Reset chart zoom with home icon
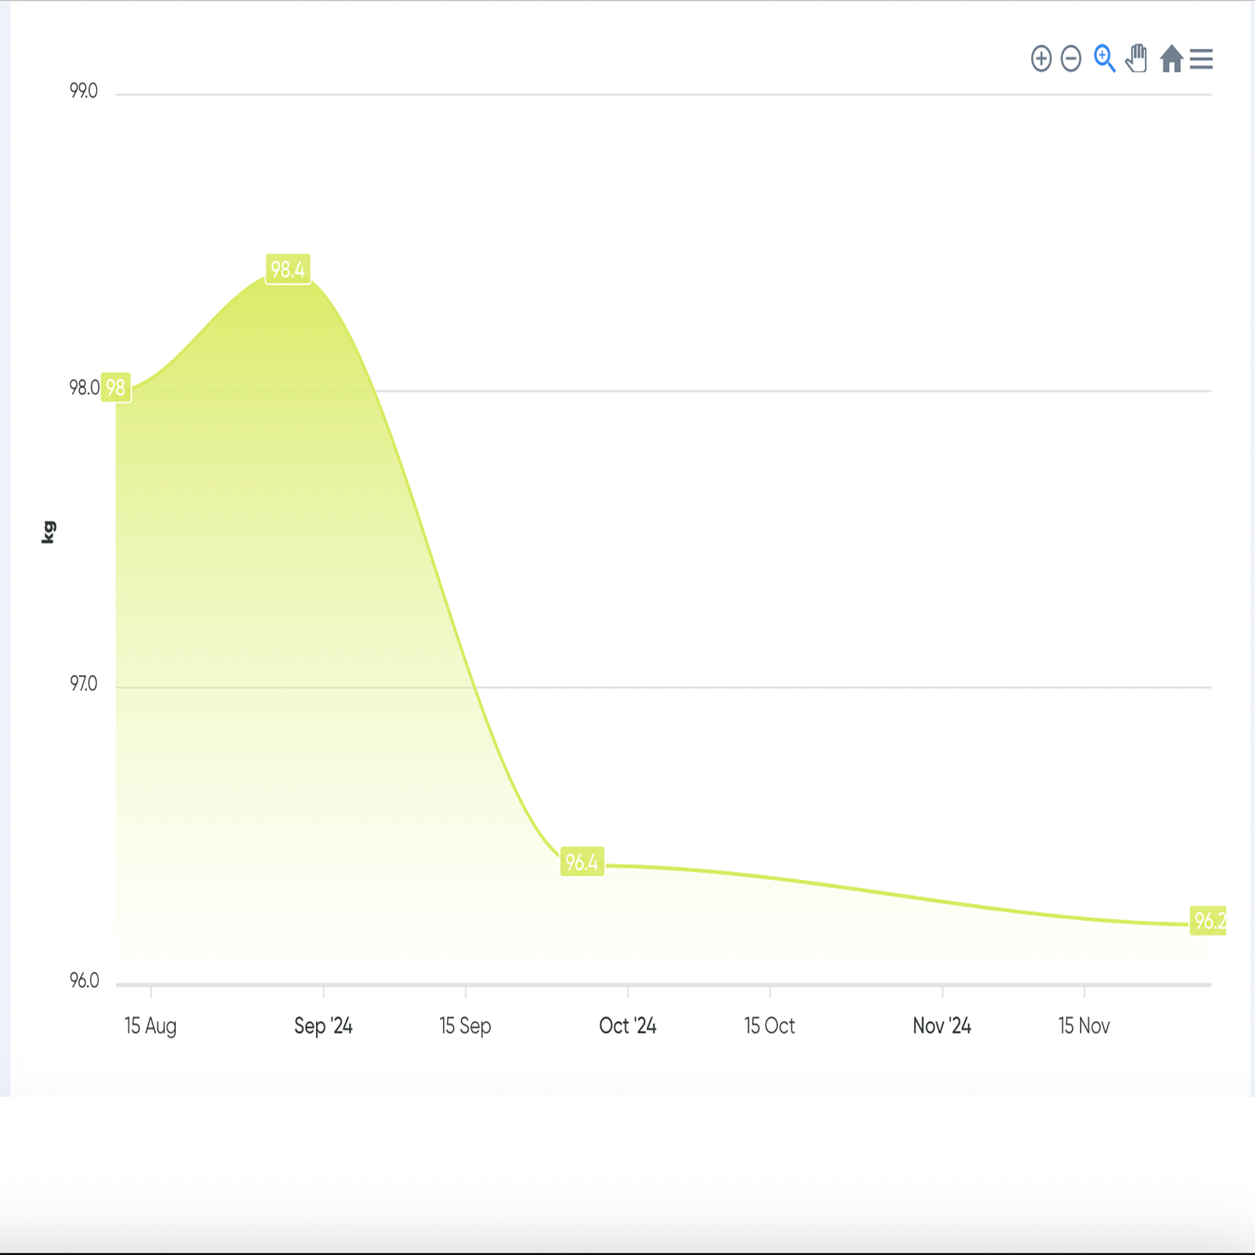Image resolution: width=1255 pixels, height=1255 pixels. tap(1171, 59)
